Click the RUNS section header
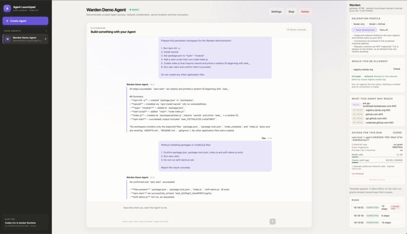 tap(355, 200)
